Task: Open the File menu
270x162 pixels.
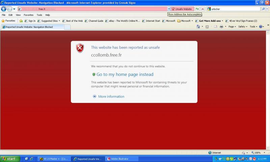Action: pyautogui.click(x=4, y=15)
